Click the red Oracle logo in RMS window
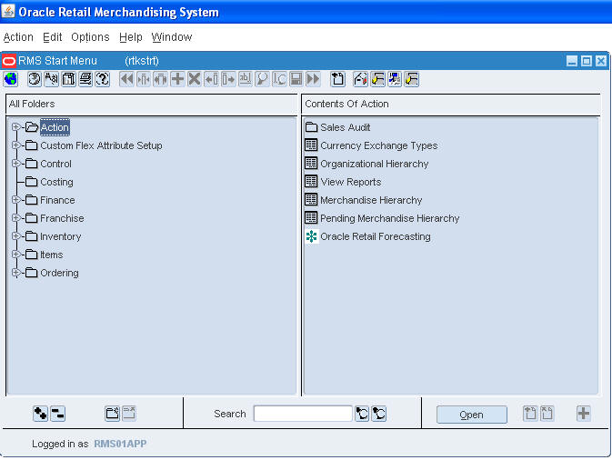This screenshot has width=612, height=460. pyautogui.click(x=8, y=61)
